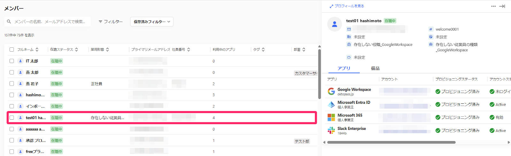
Task: Open the プロフィールを見る link
Action: pos(347,6)
